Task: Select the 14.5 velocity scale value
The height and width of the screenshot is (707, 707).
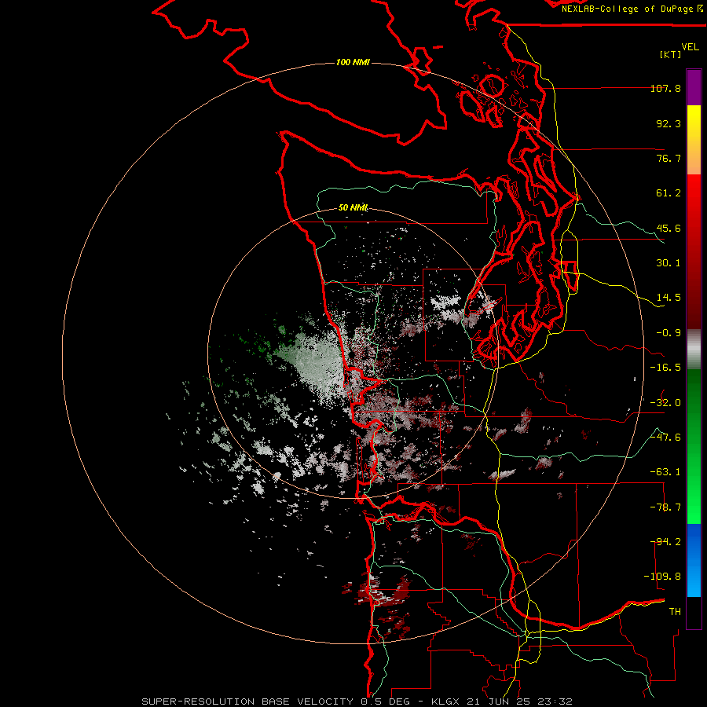Action: (x=669, y=298)
